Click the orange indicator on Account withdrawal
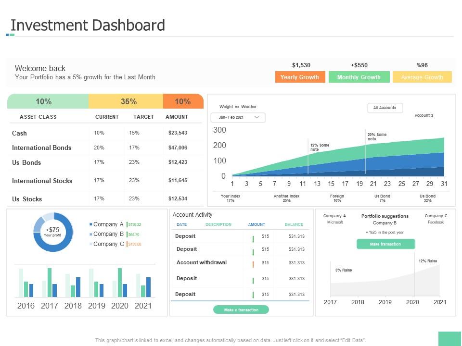The height and width of the screenshot is (346, 462). click(x=253, y=264)
